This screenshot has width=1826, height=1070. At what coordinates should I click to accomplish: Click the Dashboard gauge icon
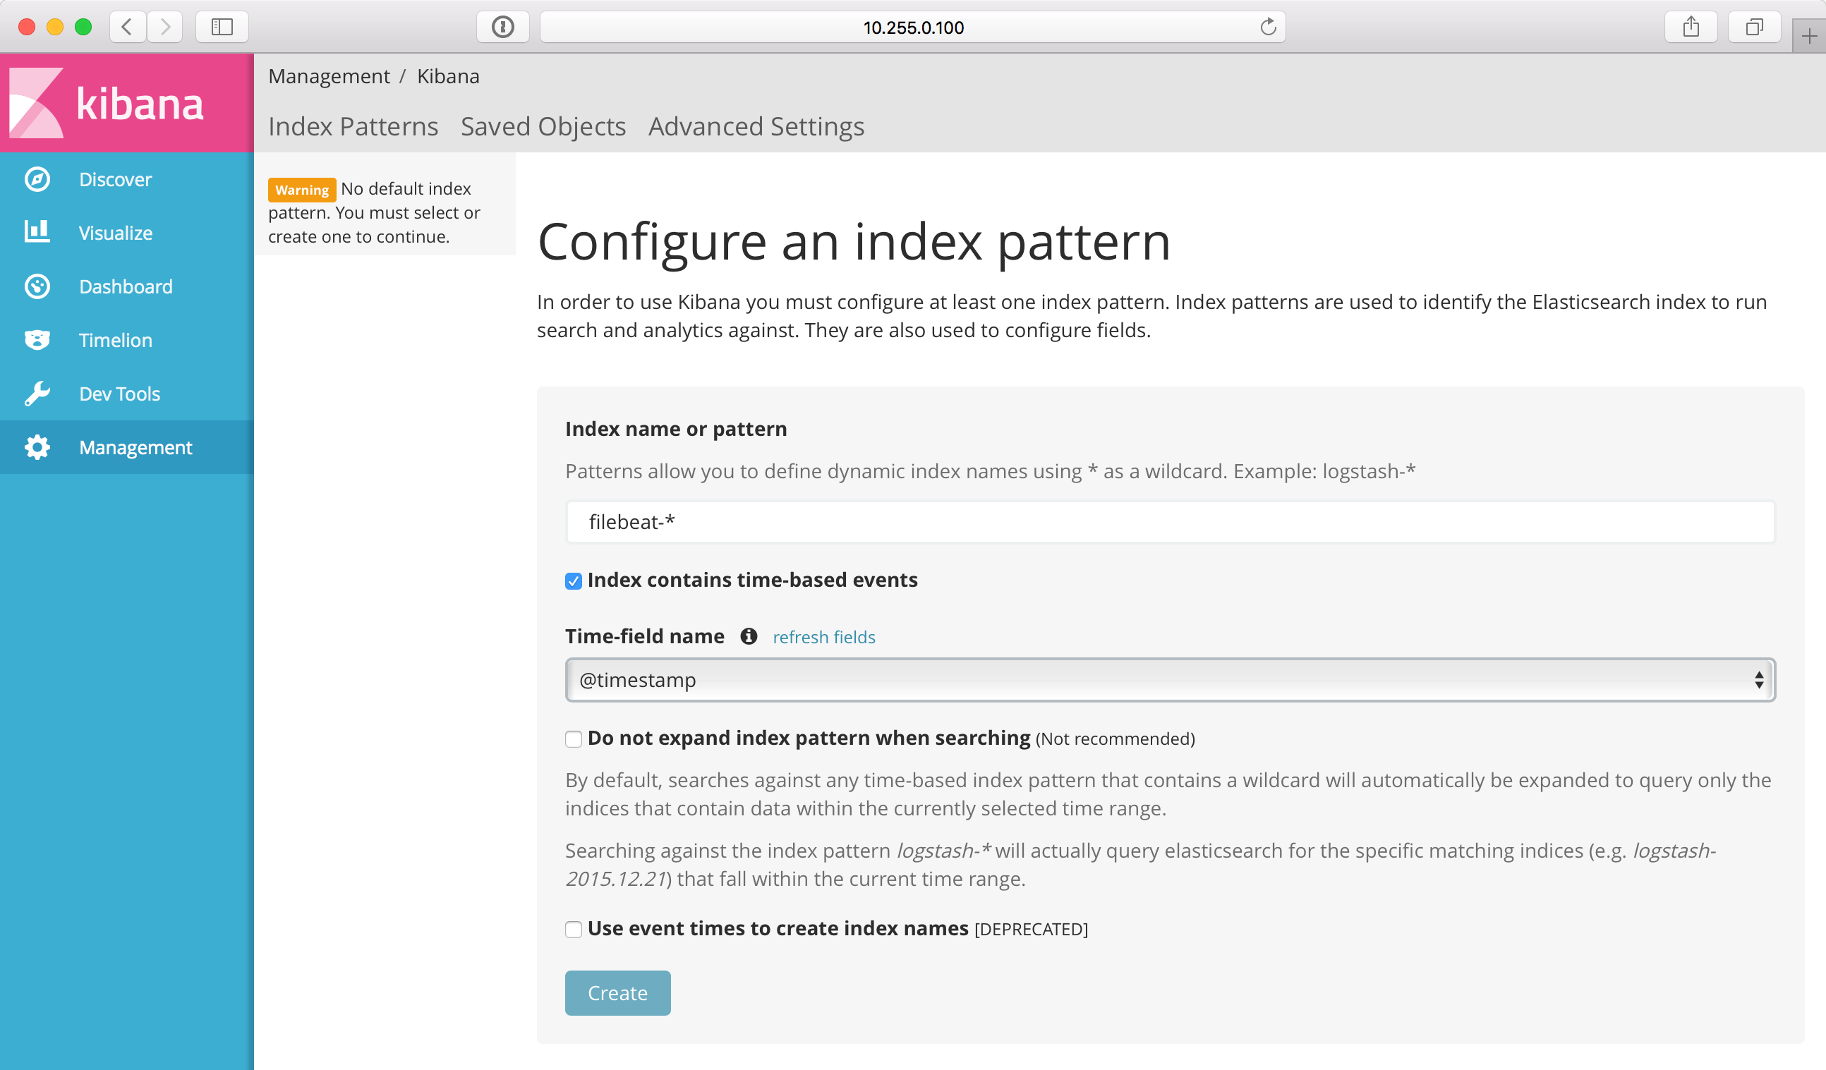[x=37, y=286]
